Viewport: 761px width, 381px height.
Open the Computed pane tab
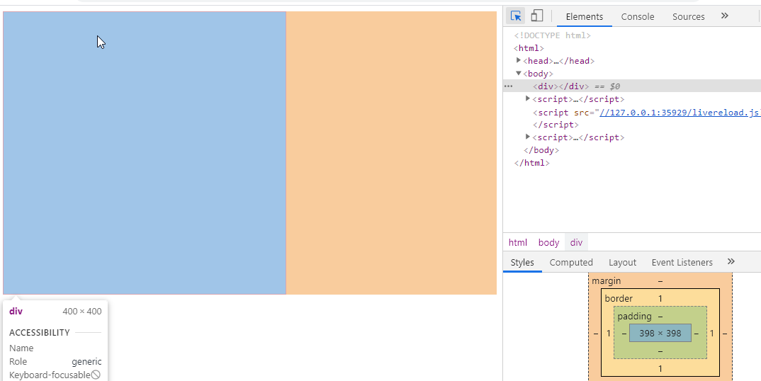(x=571, y=262)
